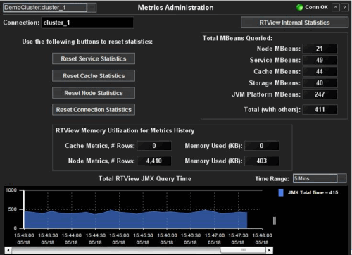Click the up-arrow button beside Conn OK

[x=336, y=7]
